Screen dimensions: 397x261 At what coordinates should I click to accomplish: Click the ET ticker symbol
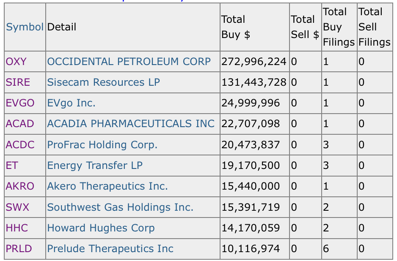pyautogui.click(x=12, y=166)
